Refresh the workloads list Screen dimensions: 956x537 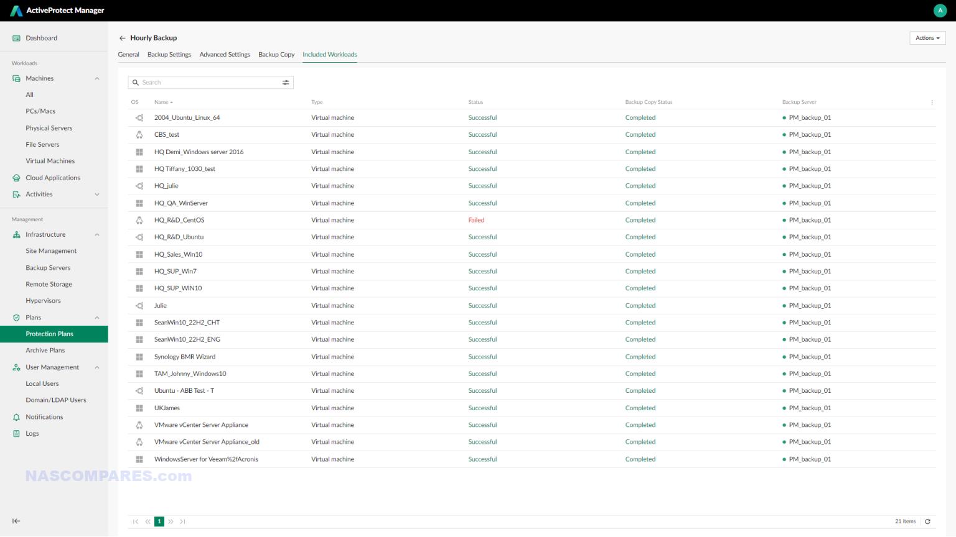point(928,521)
